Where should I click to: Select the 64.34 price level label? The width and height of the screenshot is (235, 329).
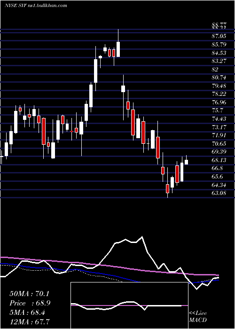pos(219,185)
